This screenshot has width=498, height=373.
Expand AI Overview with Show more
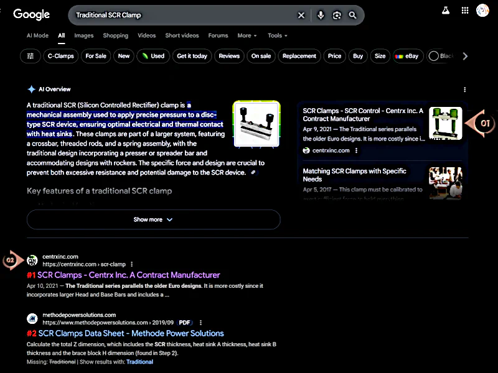153,219
